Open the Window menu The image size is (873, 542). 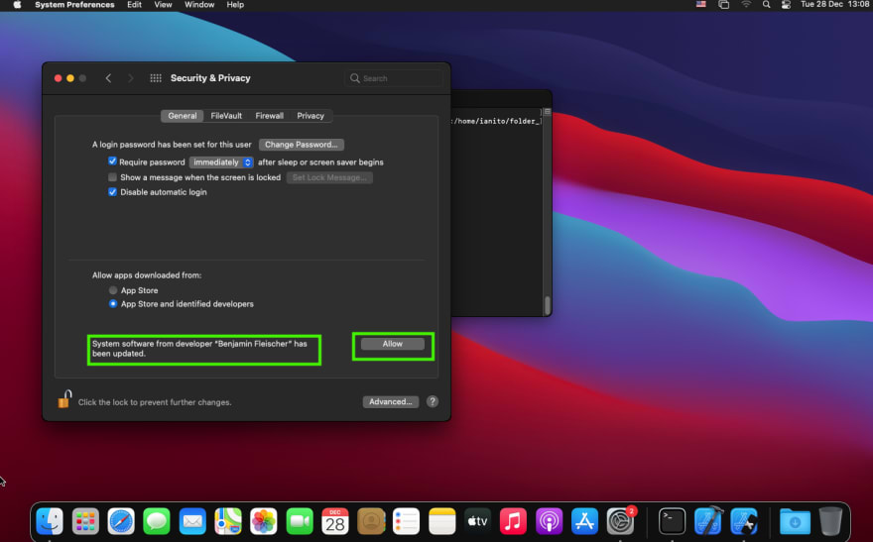coord(199,4)
